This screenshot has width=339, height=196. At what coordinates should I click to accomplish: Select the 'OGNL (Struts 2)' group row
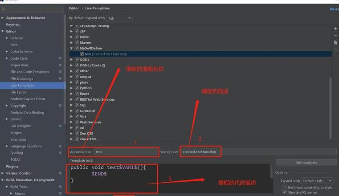pyautogui.click(x=200, y=65)
